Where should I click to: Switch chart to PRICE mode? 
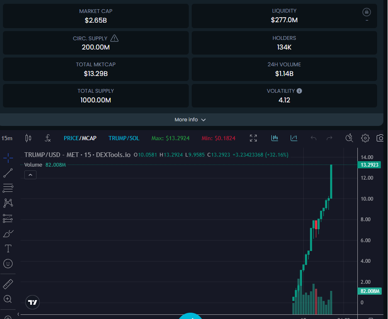point(71,138)
